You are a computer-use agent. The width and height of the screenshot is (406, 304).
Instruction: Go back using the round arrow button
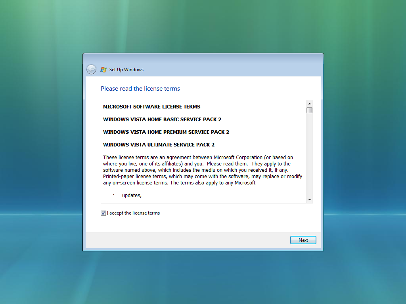[x=92, y=70]
